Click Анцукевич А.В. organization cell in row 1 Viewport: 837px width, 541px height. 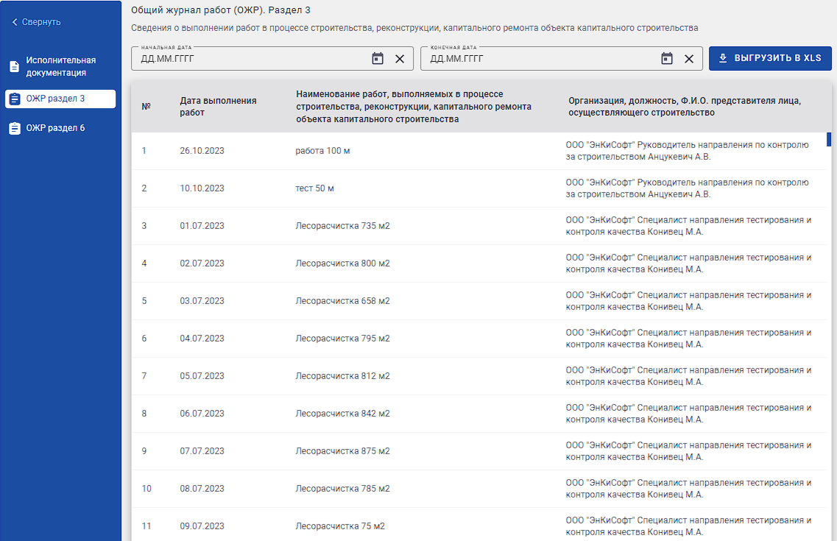[688, 151]
